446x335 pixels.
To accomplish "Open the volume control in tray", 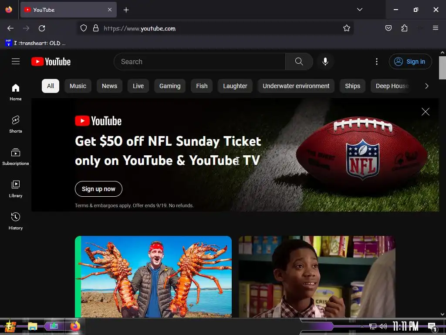I will [x=383, y=326].
